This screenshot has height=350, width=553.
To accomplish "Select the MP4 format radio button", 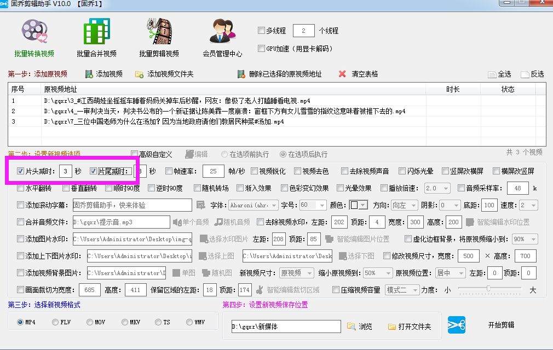I will 20,322.
